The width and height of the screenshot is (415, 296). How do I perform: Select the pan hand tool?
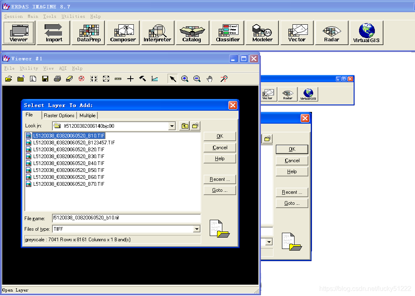pyautogui.click(x=210, y=79)
